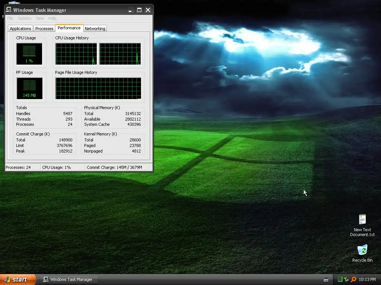Click the PF Usage gauge showing 145 MB
This screenshot has width=381, height=285.
(29, 88)
